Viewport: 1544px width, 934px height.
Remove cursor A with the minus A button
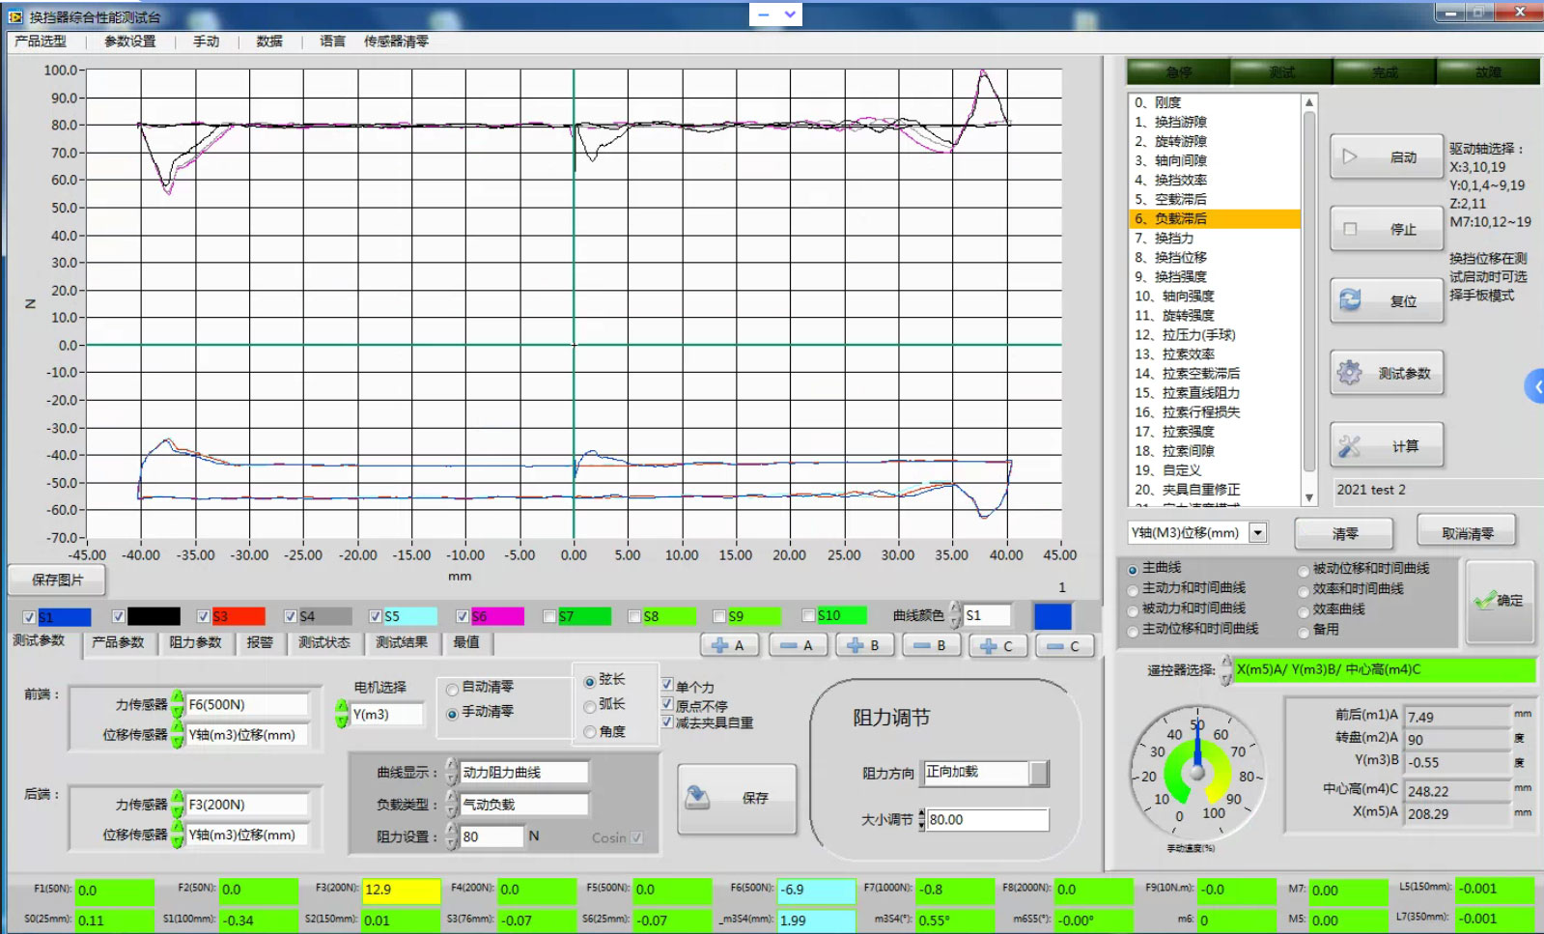point(798,645)
